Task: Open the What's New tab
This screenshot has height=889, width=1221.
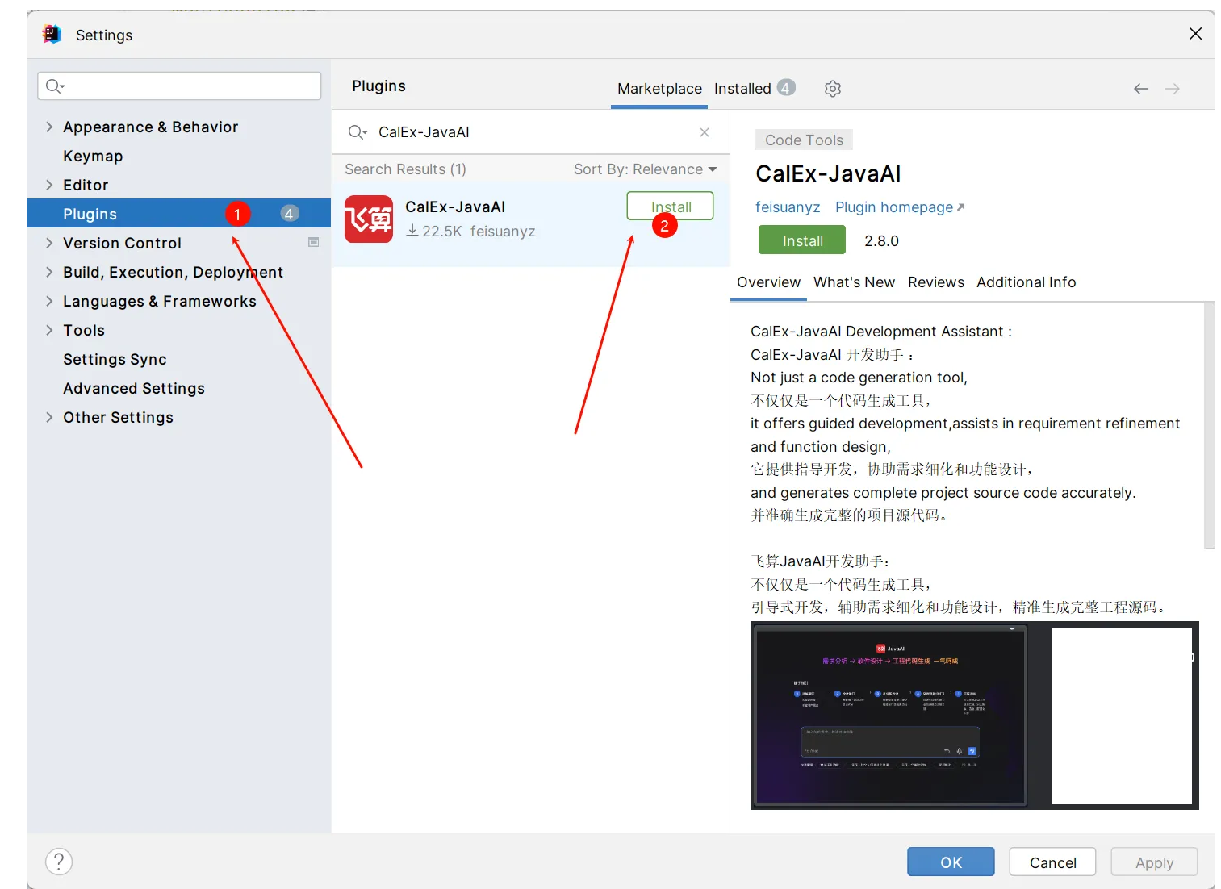Action: point(854,282)
